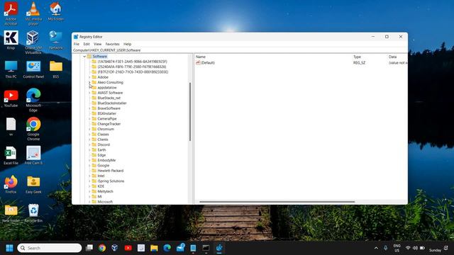Expand the Adobe key
The image size is (454, 255).
(89, 77)
